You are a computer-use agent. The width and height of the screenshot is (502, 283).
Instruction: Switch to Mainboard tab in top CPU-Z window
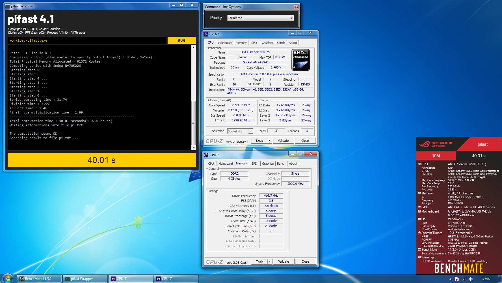[x=225, y=43]
